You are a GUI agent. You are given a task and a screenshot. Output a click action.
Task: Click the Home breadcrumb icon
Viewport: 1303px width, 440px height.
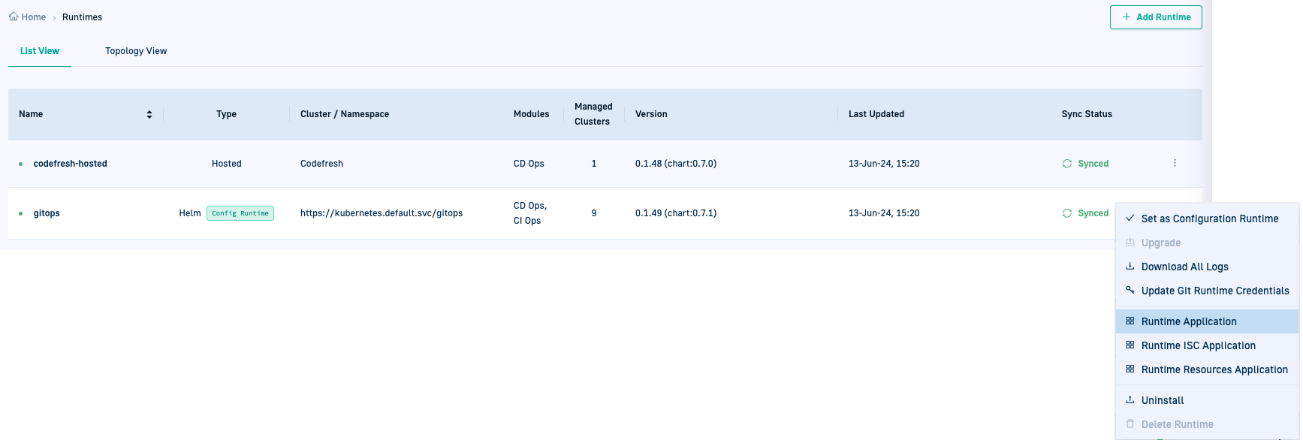coord(14,17)
